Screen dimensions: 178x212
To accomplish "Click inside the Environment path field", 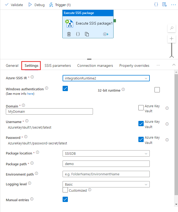I will click(106, 174).
